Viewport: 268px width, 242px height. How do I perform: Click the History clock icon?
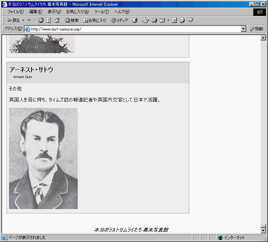click(135, 21)
